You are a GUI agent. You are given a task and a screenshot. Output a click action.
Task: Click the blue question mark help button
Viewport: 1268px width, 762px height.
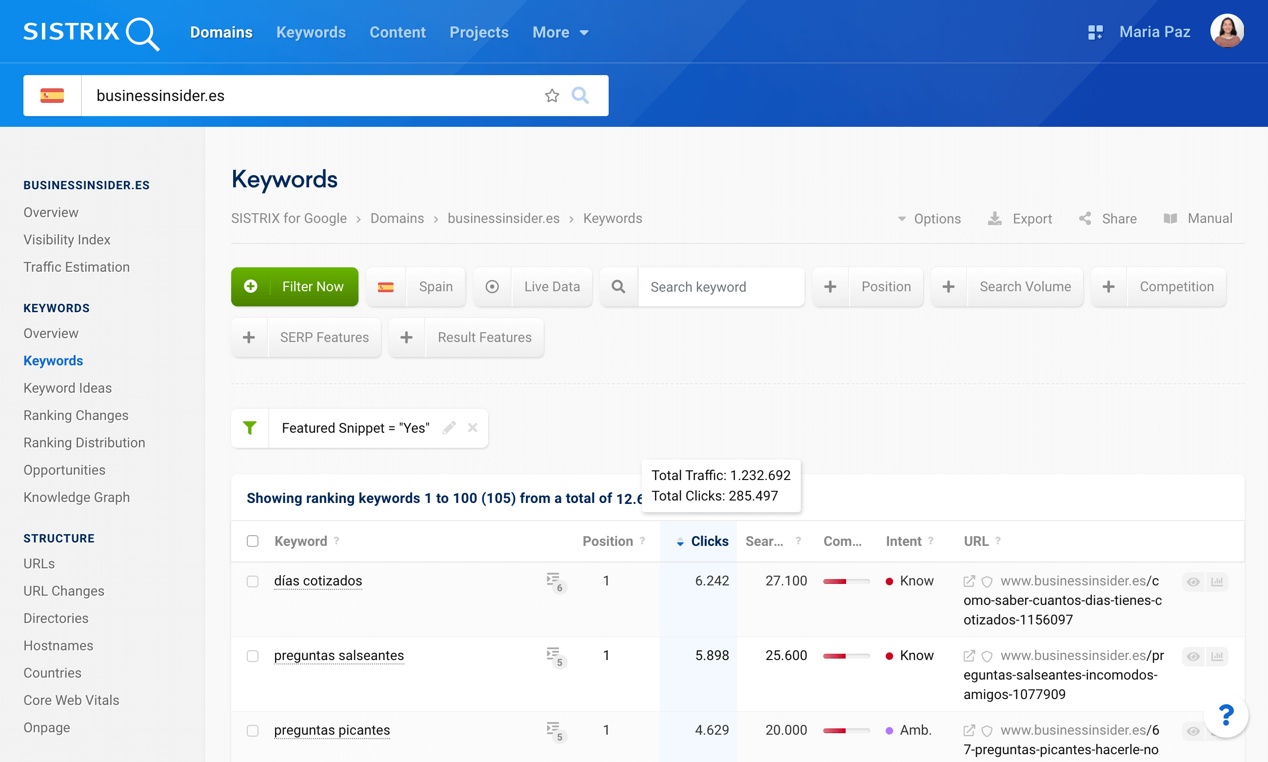tap(1226, 715)
